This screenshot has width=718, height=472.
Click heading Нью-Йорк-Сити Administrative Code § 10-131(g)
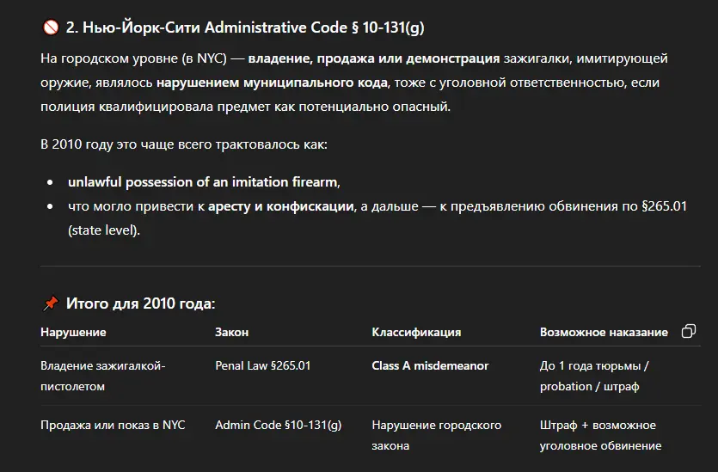[x=245, y=28]
